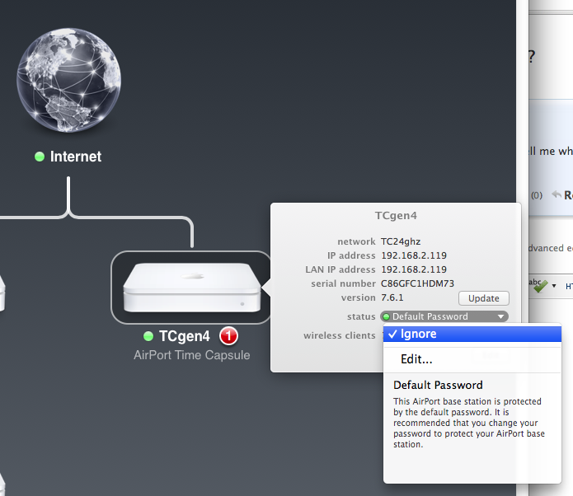Open the spell check dropdown arrow

coord(554,286)
